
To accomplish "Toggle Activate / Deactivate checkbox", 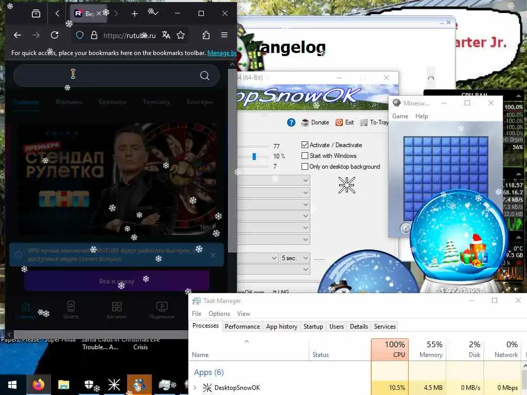I will (x=305, y=145).
